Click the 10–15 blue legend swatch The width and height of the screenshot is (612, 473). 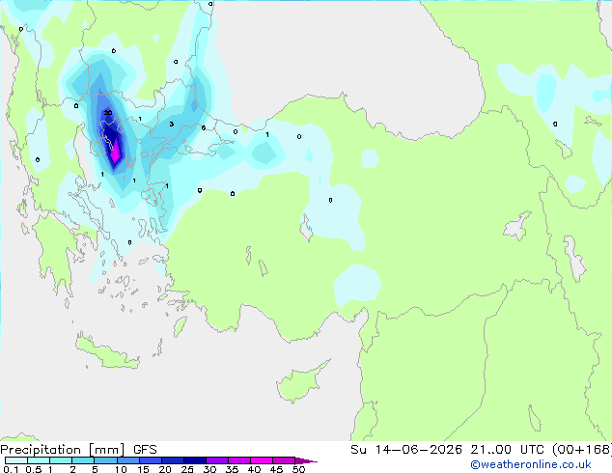(x=128, y=460)
